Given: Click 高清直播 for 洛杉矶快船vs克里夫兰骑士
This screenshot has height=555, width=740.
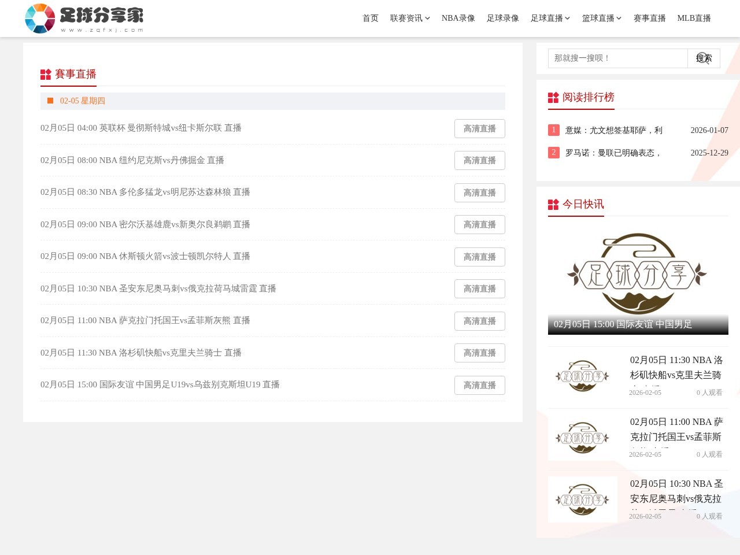Looking at the screenshot, I should (480, 353).
